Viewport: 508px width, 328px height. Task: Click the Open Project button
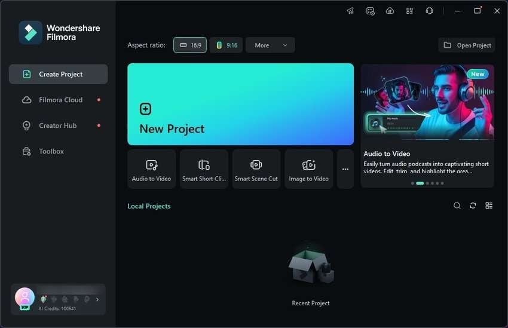[x=467, y=45]
